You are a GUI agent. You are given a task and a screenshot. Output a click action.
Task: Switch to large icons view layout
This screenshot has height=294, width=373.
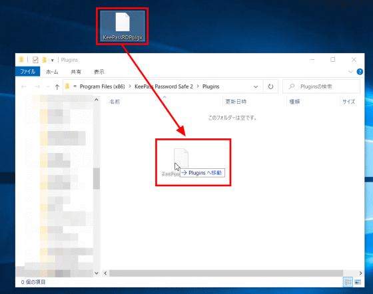358,282
